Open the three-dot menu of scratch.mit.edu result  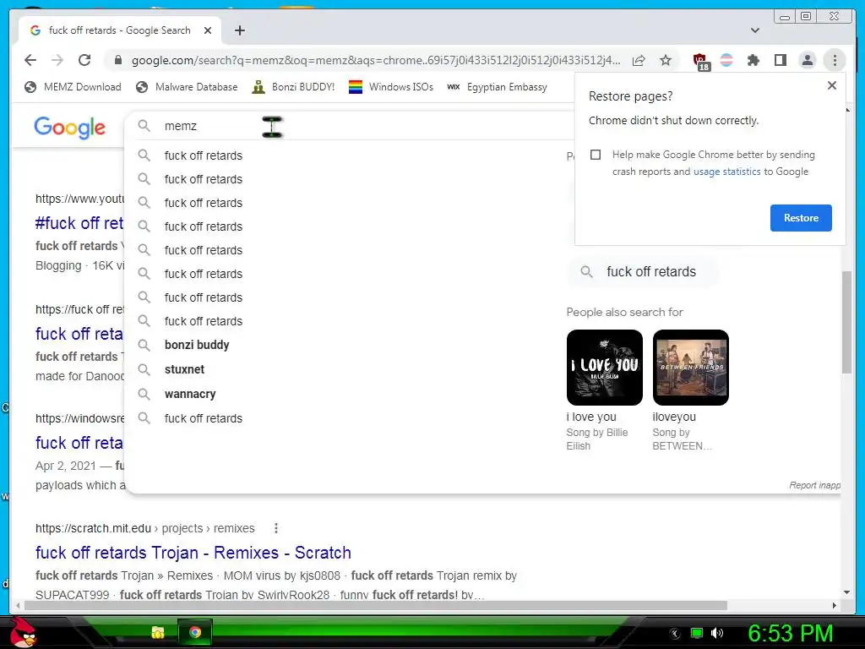(276, 528)
